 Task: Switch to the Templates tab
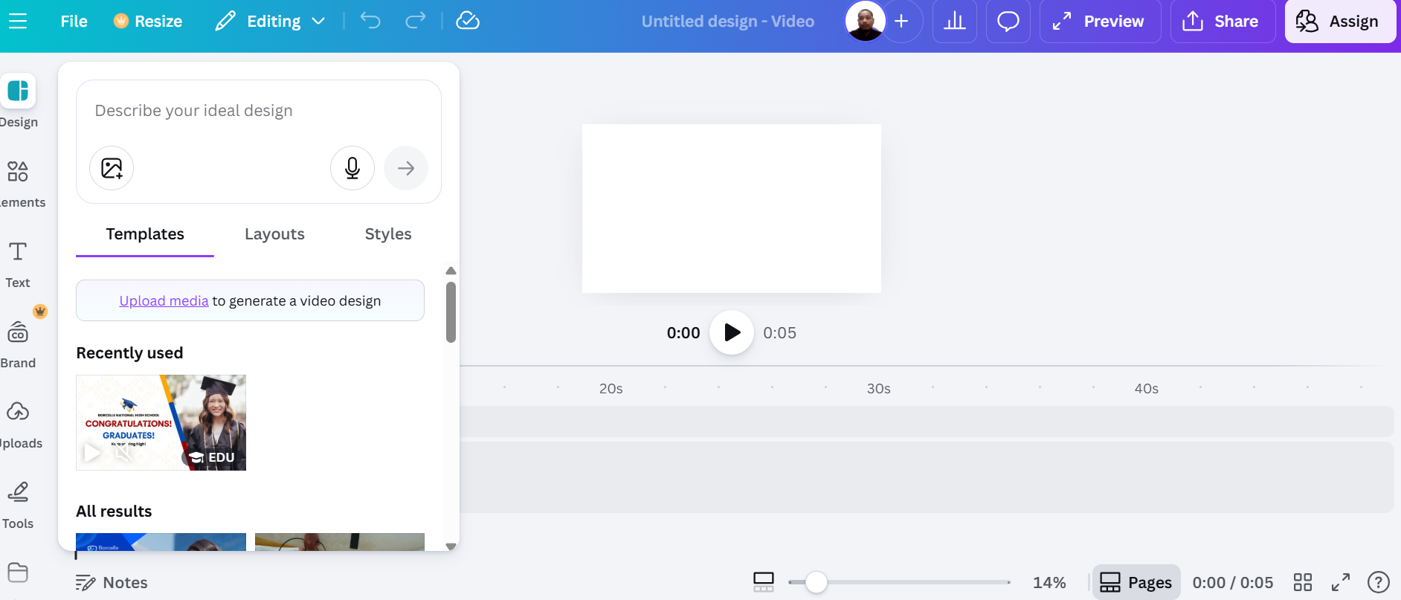point(145,234)
